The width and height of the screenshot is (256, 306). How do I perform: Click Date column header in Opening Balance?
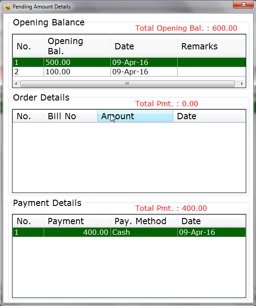click(x=144, y=46)
